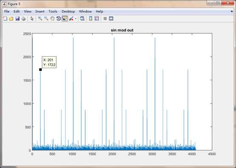Click the black data cursor marker square
The image size is (236, 168).
coord(40,70)
